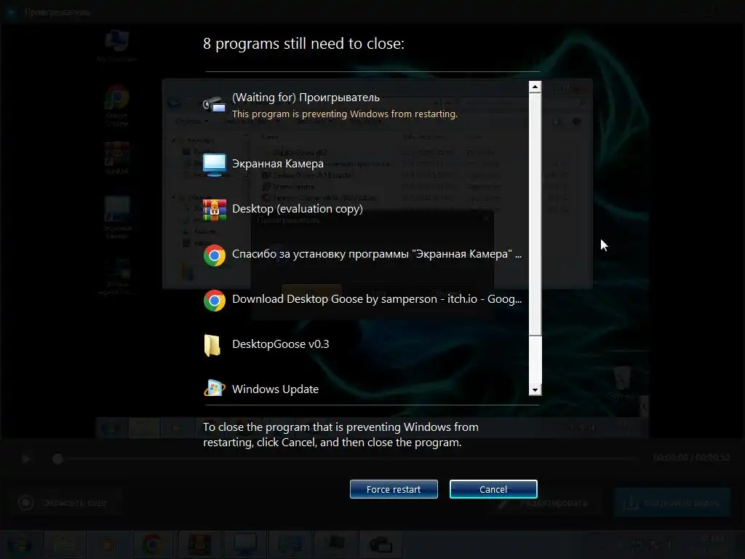Click 'This program is preventing Windows' message

point(344,114)
